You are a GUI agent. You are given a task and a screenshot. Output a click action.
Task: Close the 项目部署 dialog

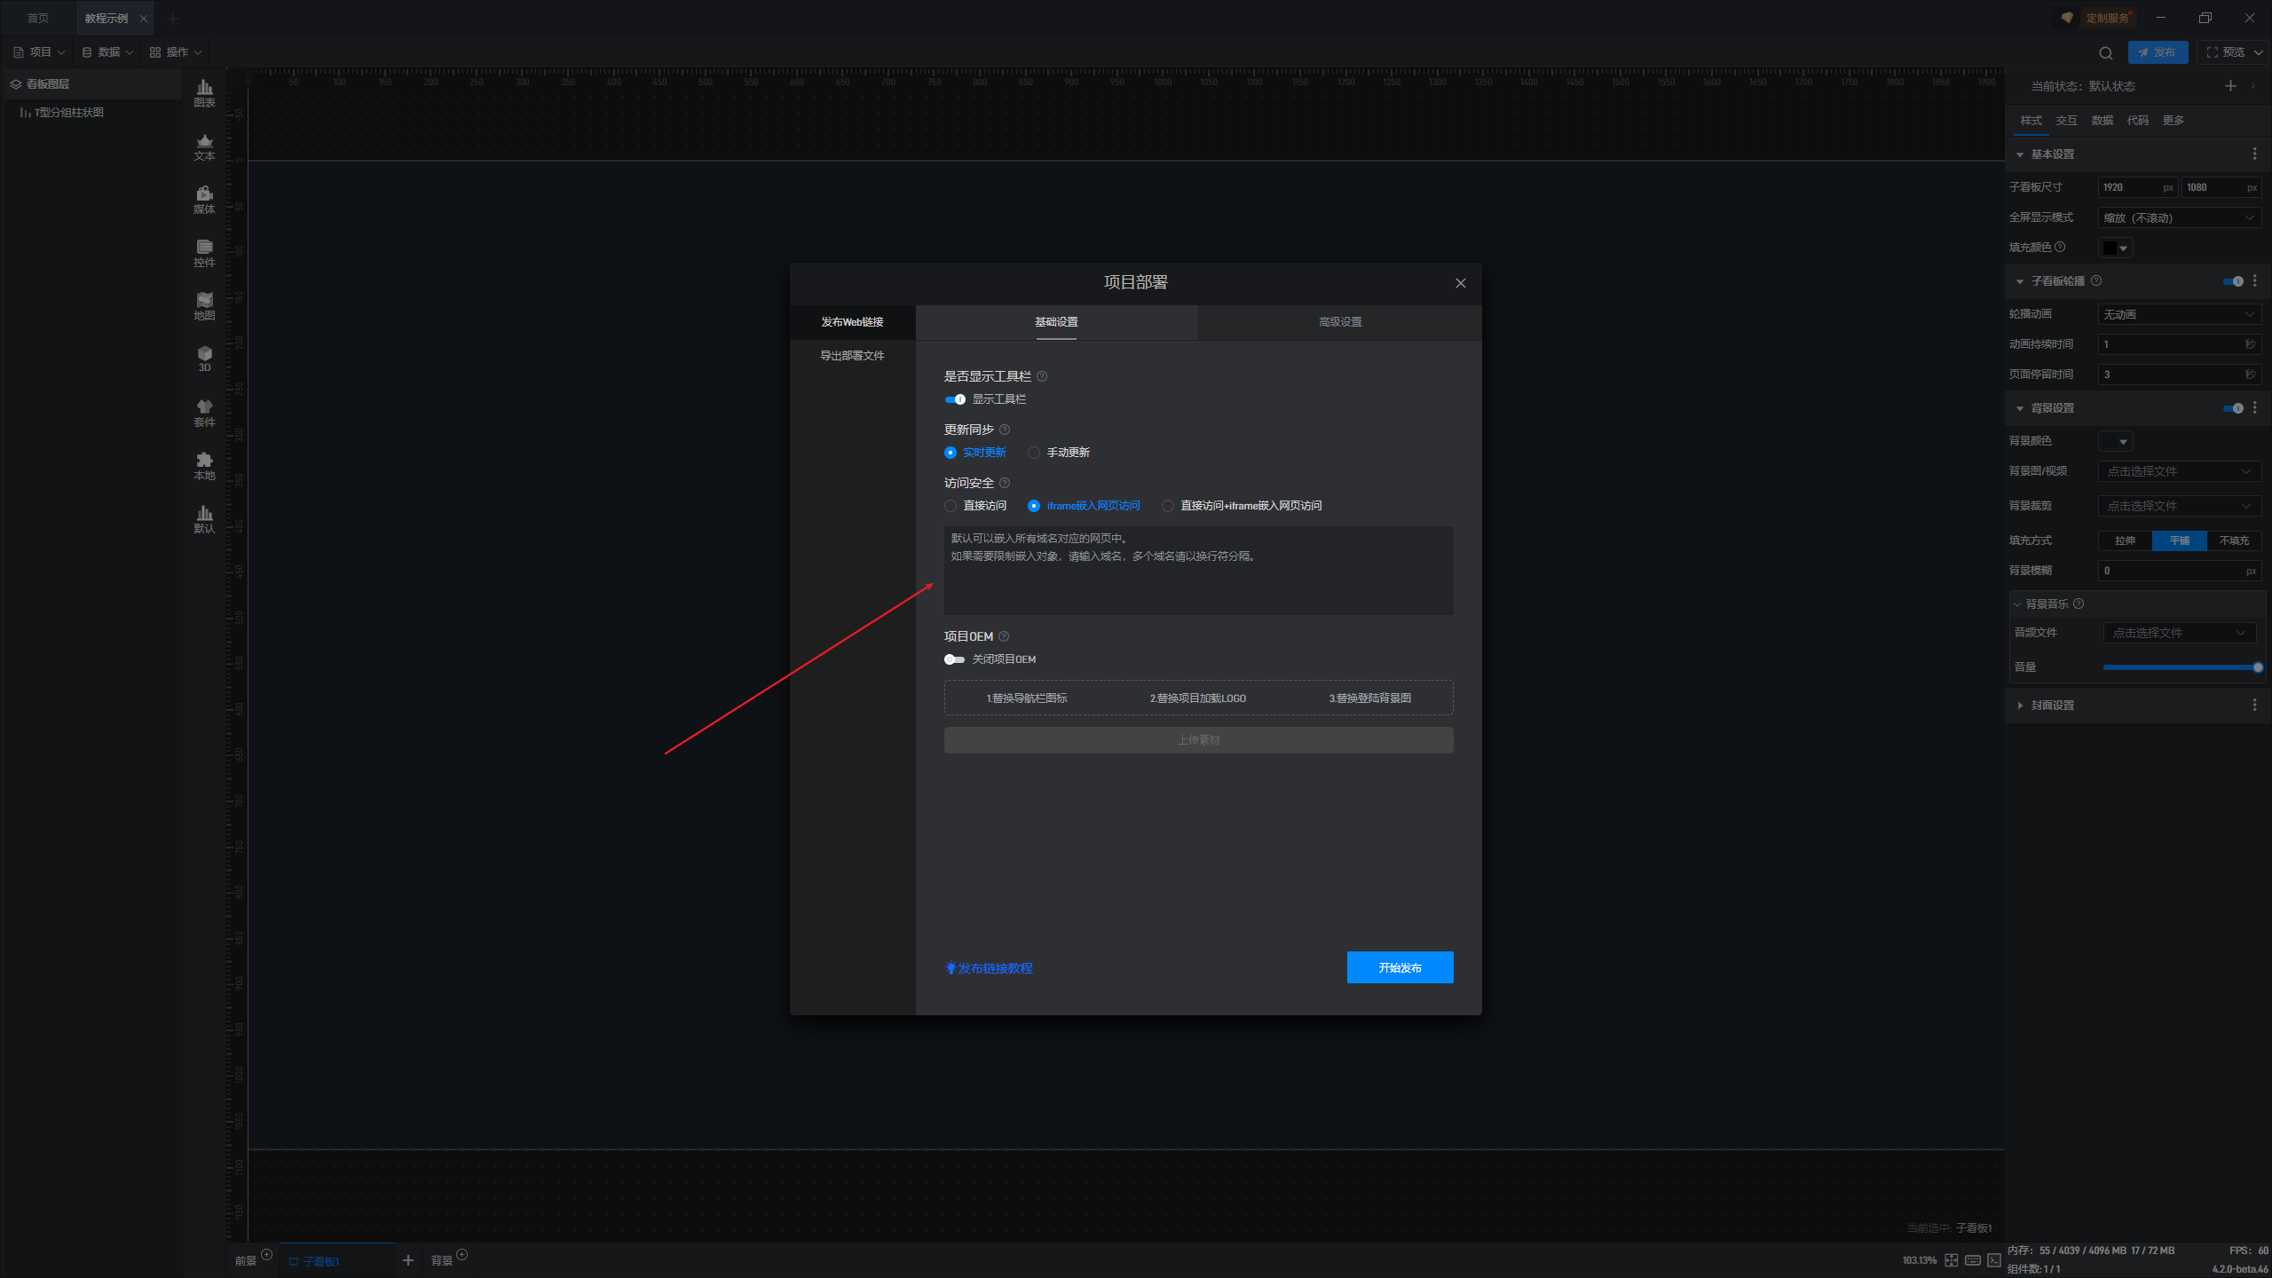tap(1460, 283)
